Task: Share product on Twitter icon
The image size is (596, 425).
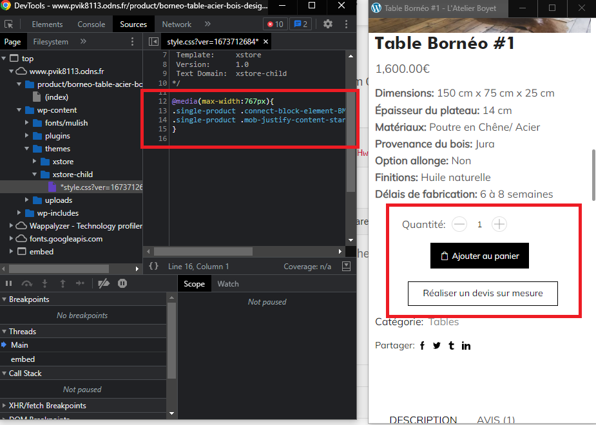Action: (437, 346)
